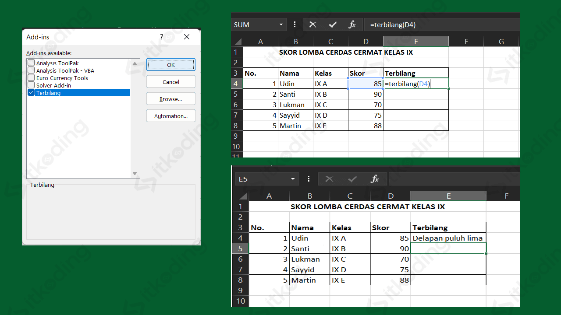Open Insert Function fx in top spreadsheet

352,25
